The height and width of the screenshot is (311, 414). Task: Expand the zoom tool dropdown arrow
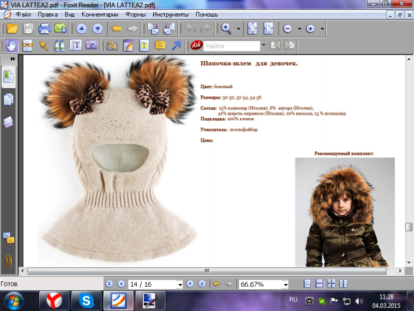[238, 29]
